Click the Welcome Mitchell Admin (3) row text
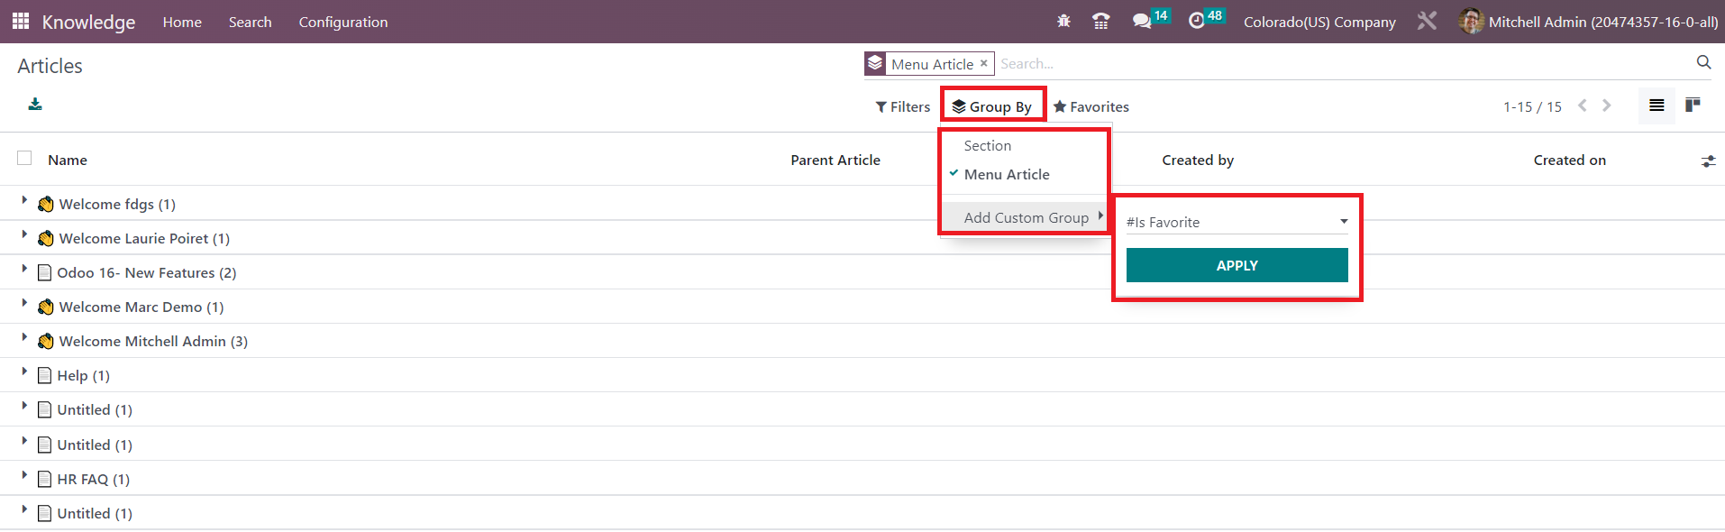Viewport: 1725px width, 532px height. coord(153,341)
